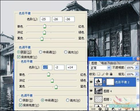
Task: Select 阴影(S) radio in lower dialog
Action: [x=21, y=100]
